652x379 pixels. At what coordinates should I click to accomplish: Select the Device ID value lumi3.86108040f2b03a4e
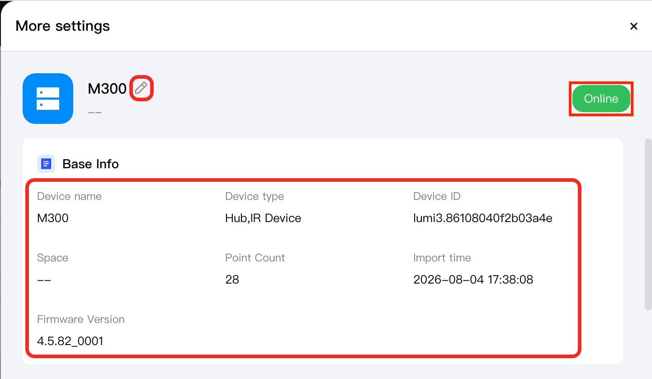pyautogui.click(x=482, y=218)
